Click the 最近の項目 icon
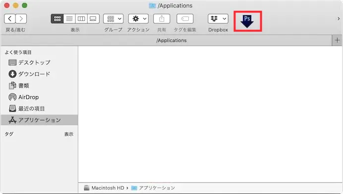 [12, 109]
